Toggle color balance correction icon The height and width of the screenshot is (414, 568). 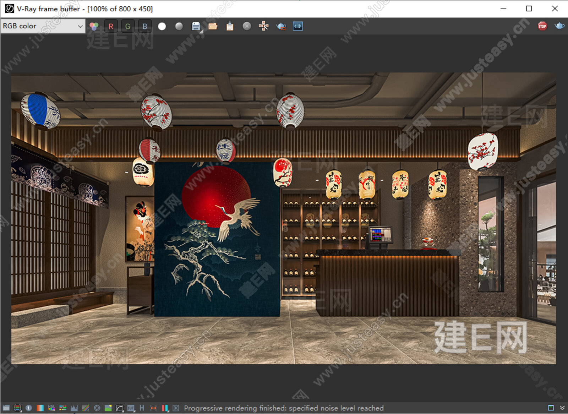[63, 408]
